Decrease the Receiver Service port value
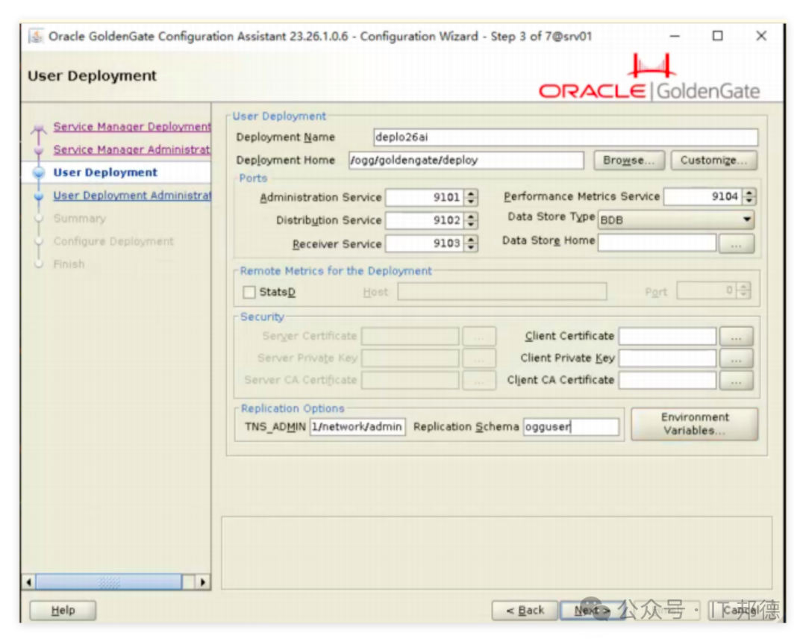The height and width of the screenshot is (642, 806). point(471,247)
